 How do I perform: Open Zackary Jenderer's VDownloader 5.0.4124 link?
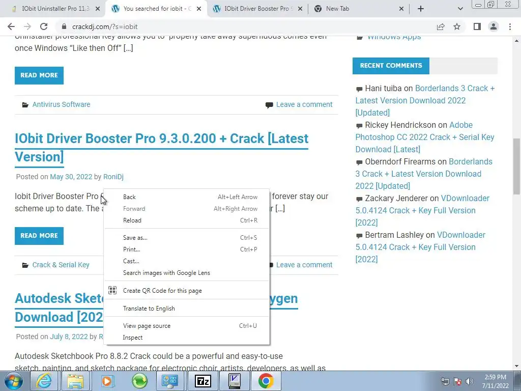(422, 210)
